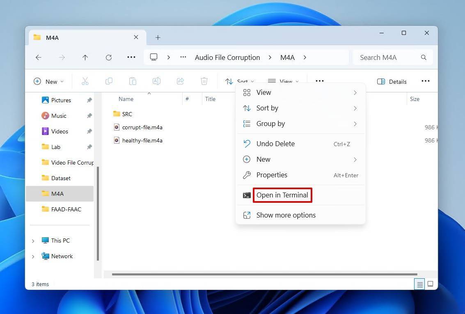Open Properties from context menu
The image size is (465, 314).
coord(272,175)
